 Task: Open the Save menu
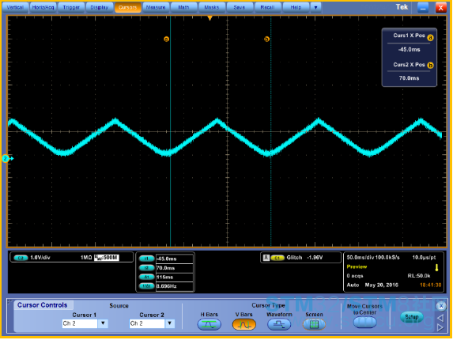pyautogui.click(x=240, y=7)
